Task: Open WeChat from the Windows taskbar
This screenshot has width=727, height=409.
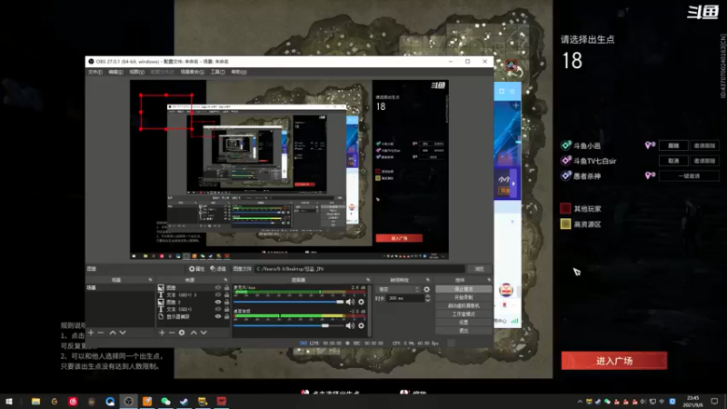Action: point(165,401)
